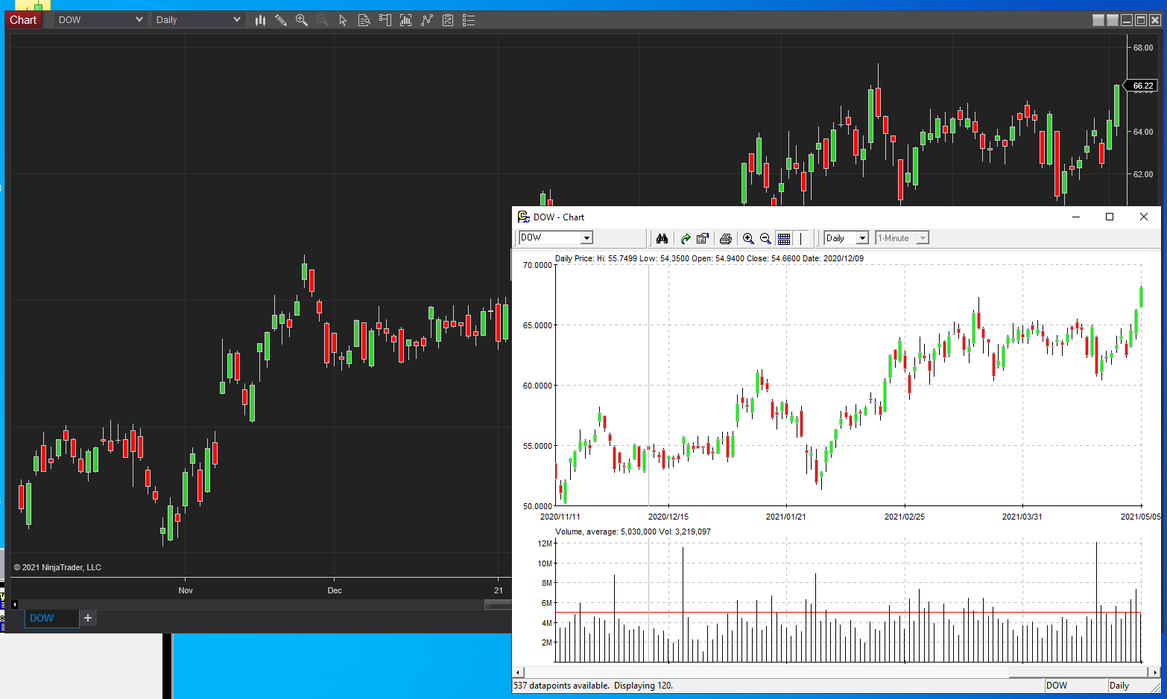Screen dimensions: 1167x699
Task: Click the 537 datapoints available status text
Action: click(593, 686)
